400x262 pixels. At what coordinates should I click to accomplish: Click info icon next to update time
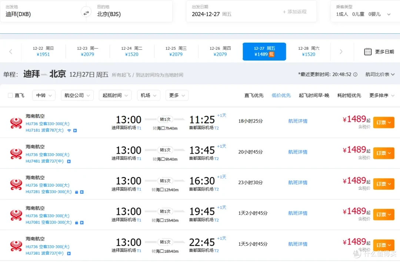[x=355, y=74]
